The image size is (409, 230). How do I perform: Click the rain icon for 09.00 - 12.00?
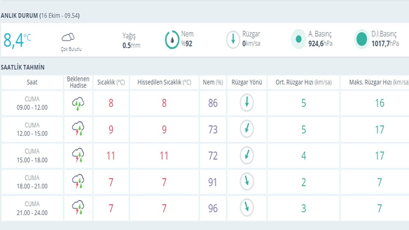78,103
